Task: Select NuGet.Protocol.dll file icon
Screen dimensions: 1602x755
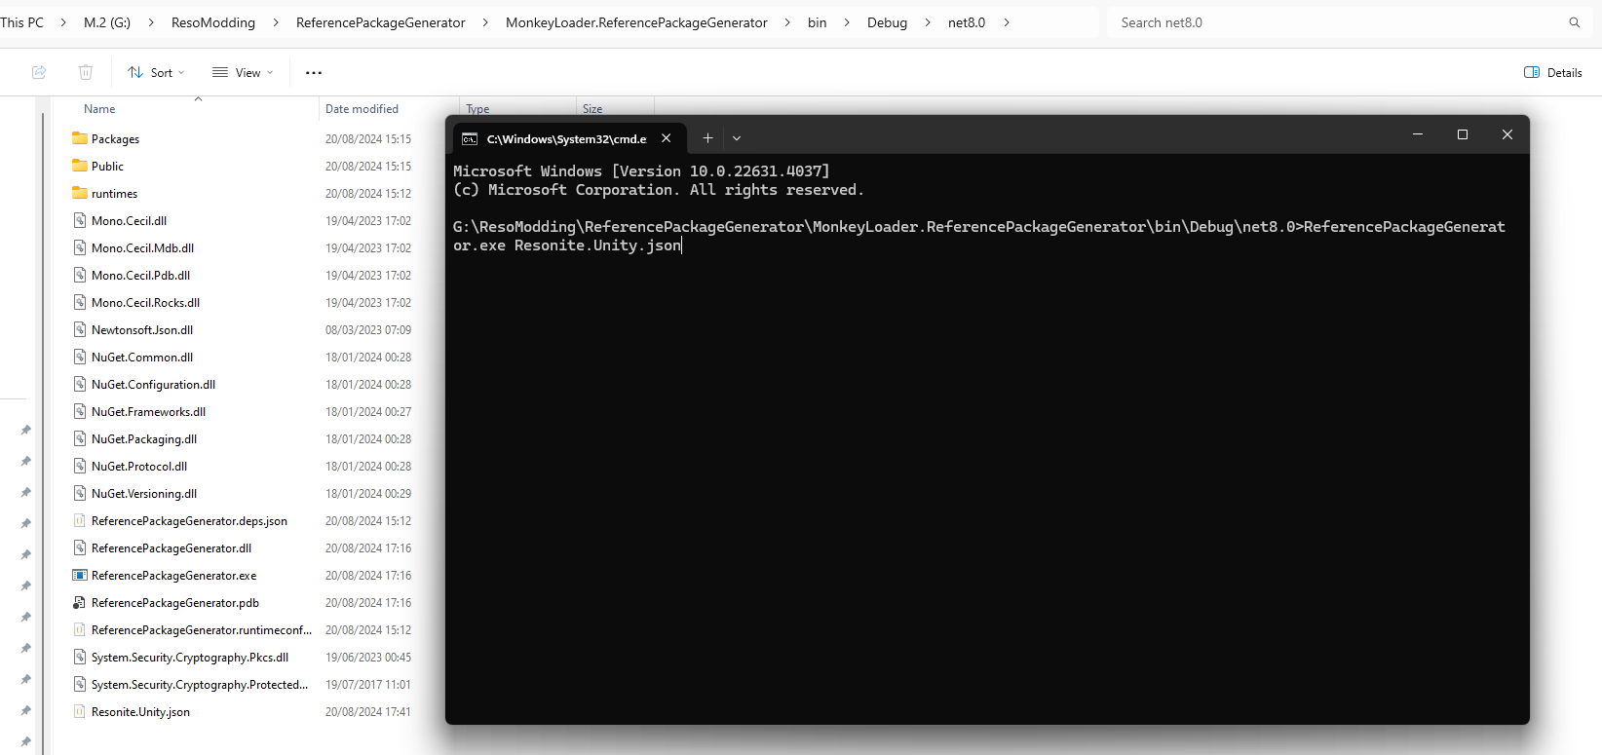Action: pyautogui.click(x=80, y=466)
